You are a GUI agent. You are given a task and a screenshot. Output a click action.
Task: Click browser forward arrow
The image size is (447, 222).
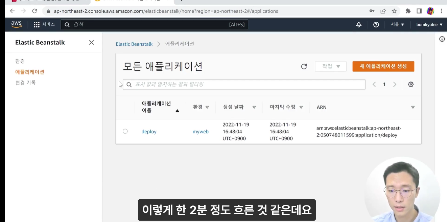[x=23, y=11]
